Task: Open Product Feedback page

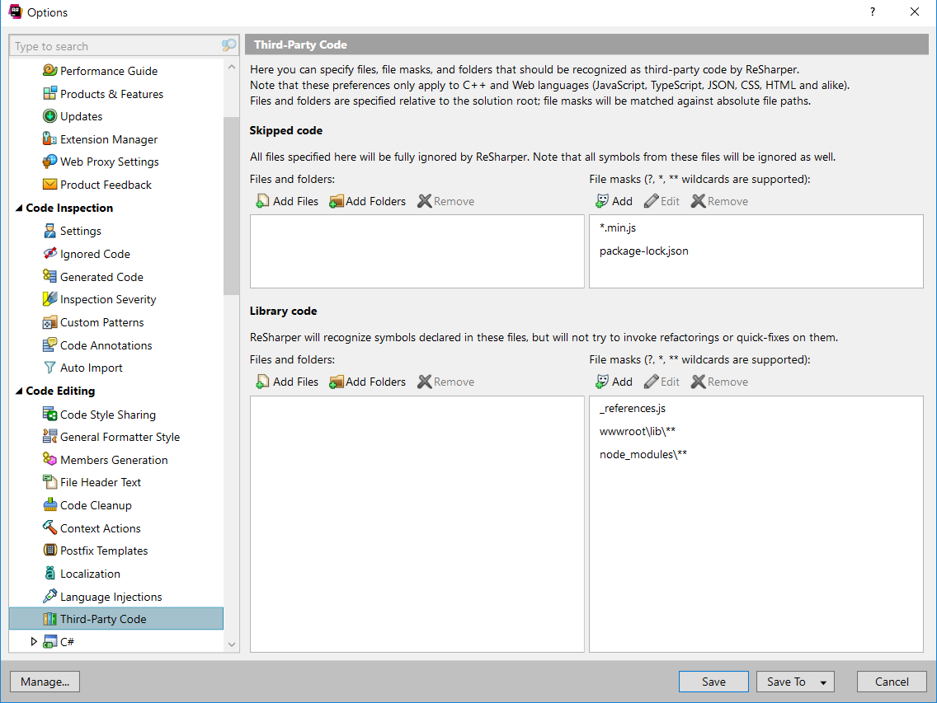Action: point(97,185)
